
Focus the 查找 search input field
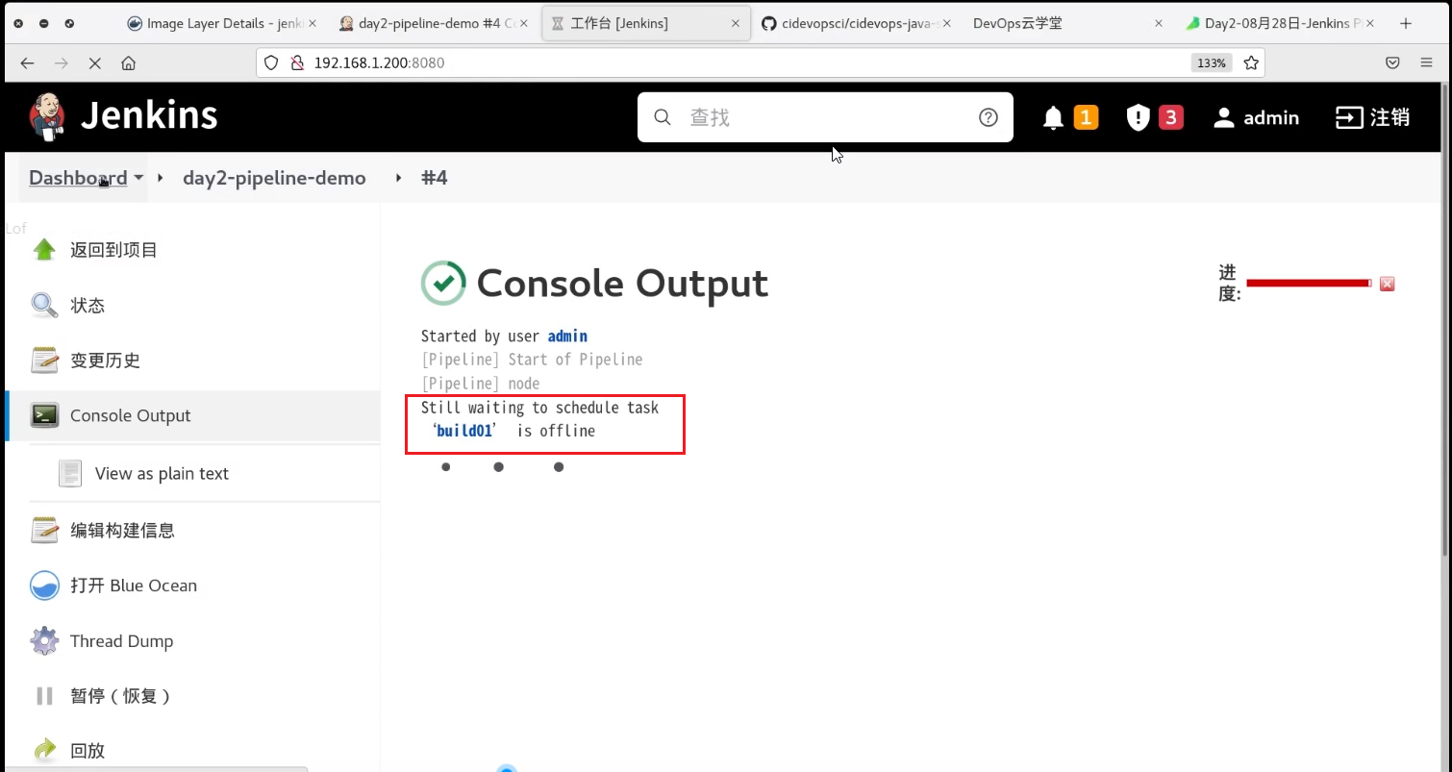(825, 117)
